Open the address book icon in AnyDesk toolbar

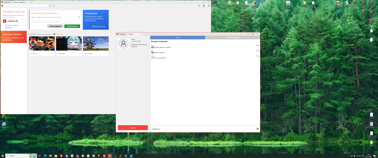click(x=204, y=6)
